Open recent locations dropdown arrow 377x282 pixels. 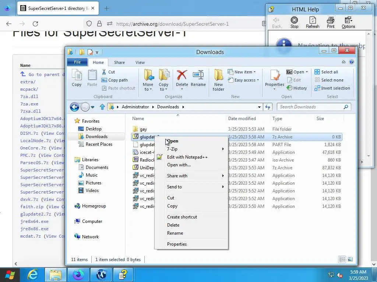(92, 107)
